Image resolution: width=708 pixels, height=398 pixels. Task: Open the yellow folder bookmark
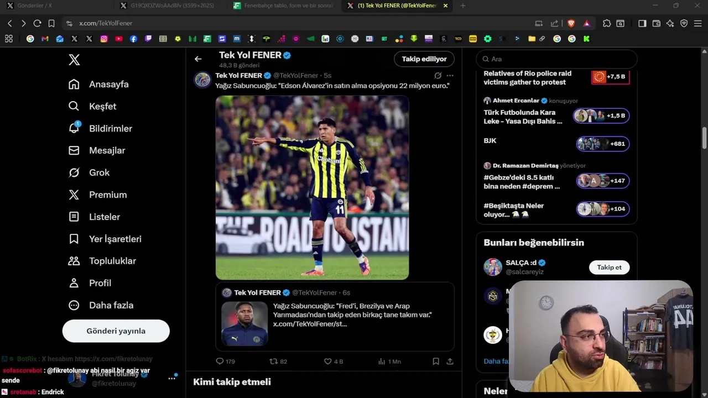[532, 39]
